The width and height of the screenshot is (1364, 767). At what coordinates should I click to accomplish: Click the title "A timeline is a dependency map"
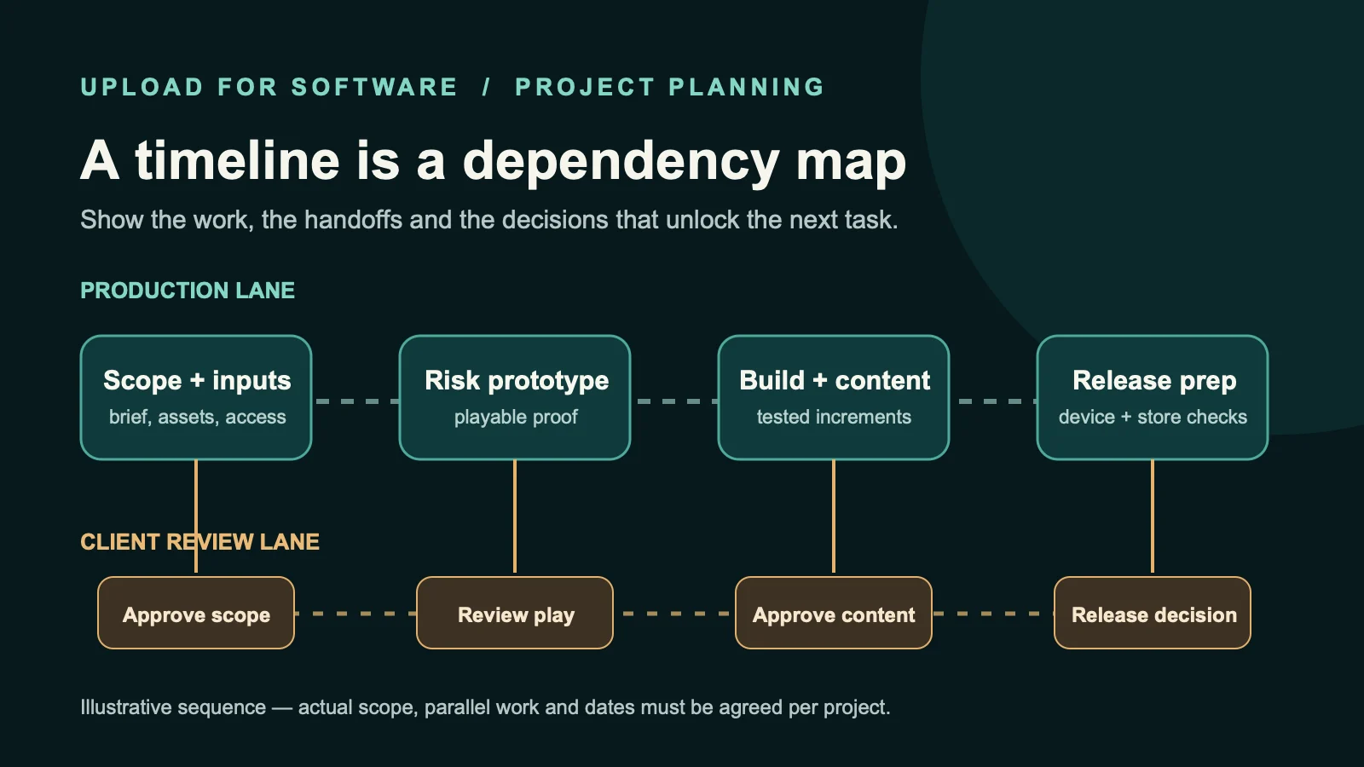click(493, 161)
